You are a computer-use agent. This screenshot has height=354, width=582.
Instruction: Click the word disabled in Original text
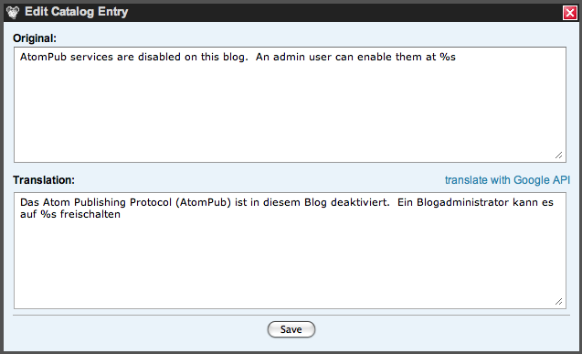(159, 57)
